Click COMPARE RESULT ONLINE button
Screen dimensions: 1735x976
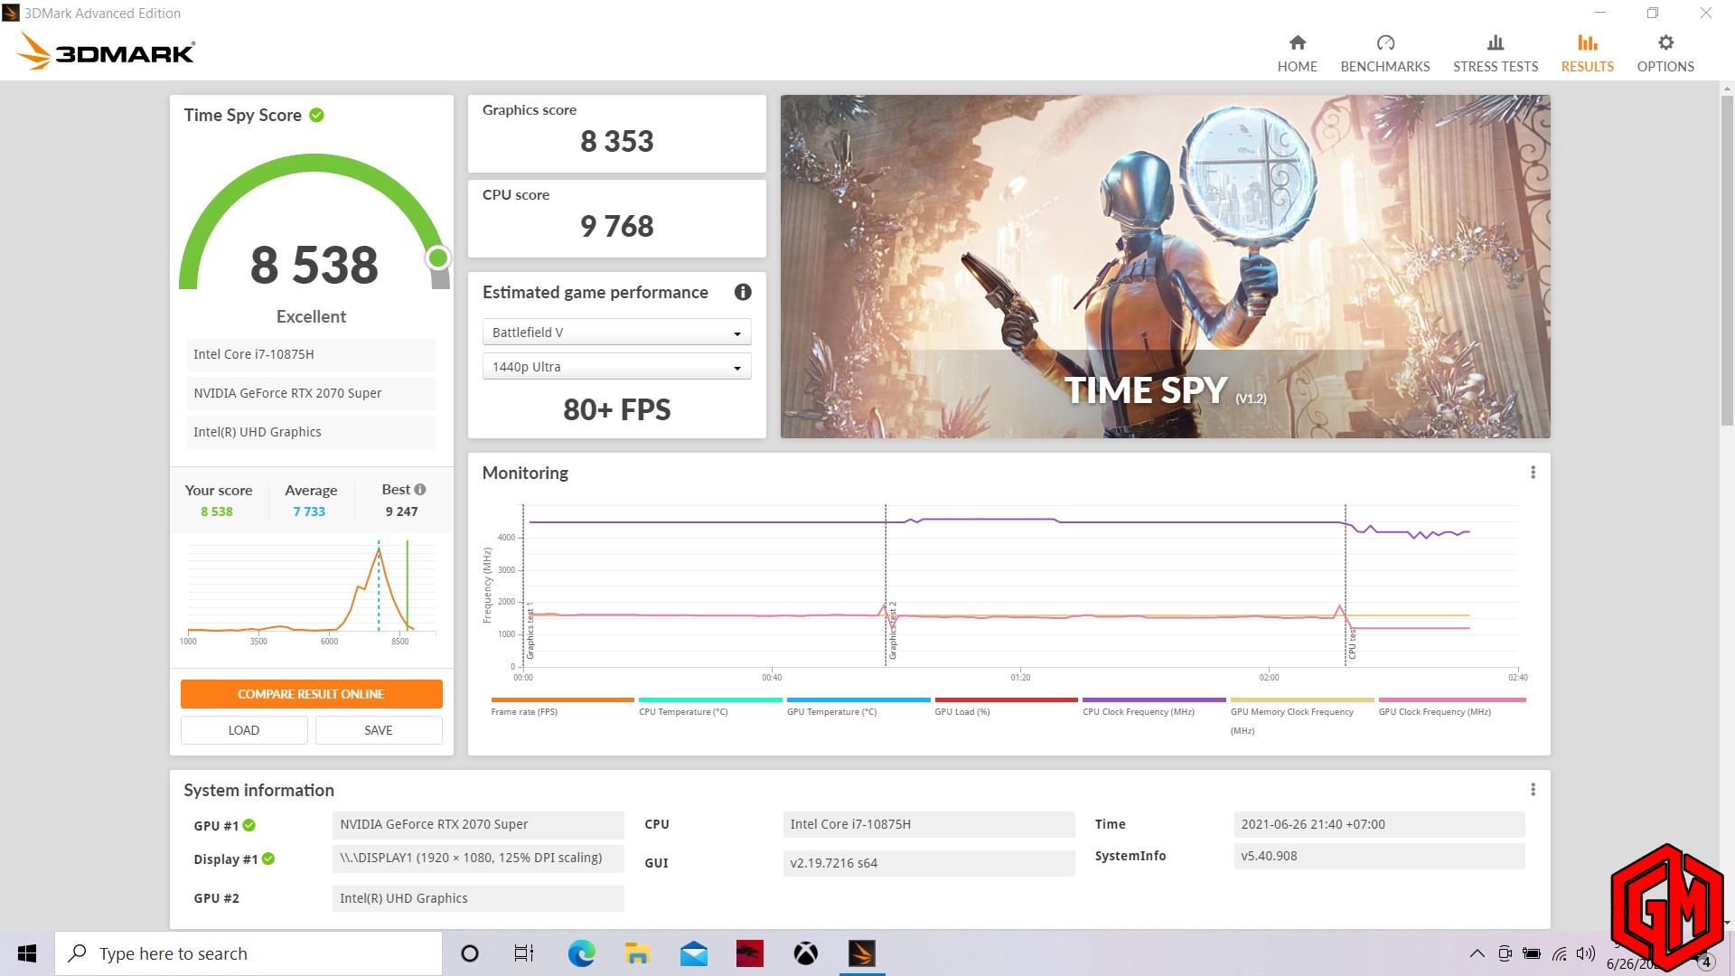click(x=311, y=694)
